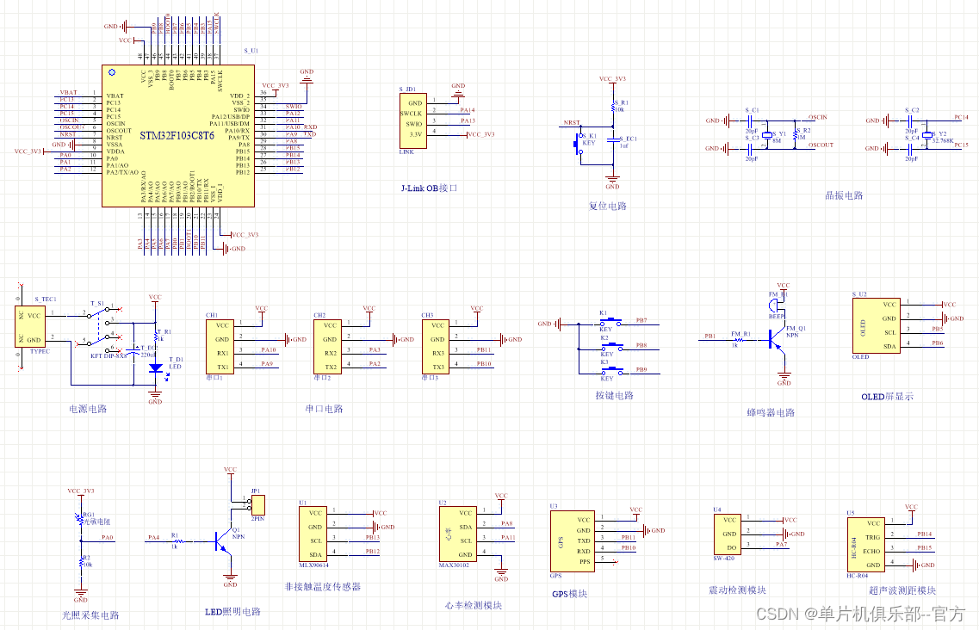The height and width of the screenshot is (630, 979).
Task: Select the S_U2 OLED display block
Action: click(876, 326)
